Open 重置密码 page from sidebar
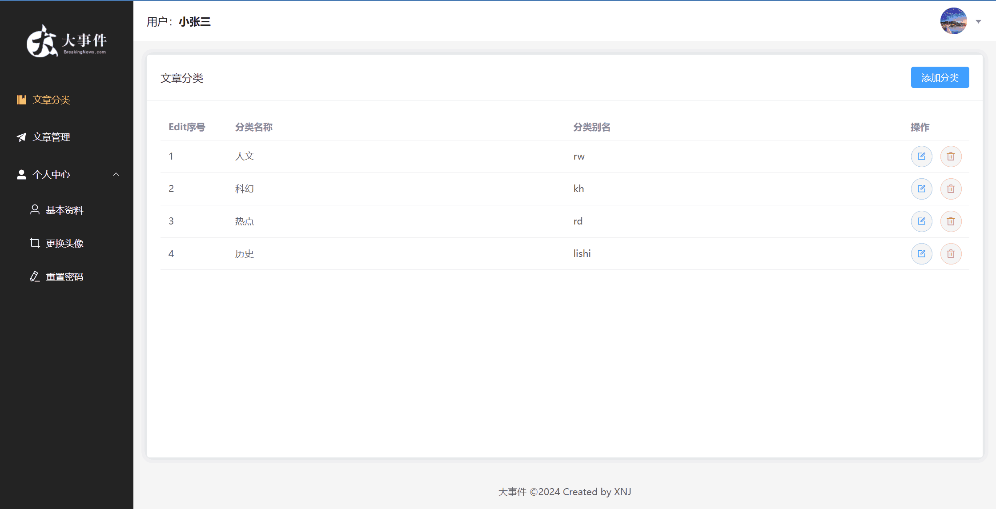The height and width of the screenshot is (509, 996). 64,277
